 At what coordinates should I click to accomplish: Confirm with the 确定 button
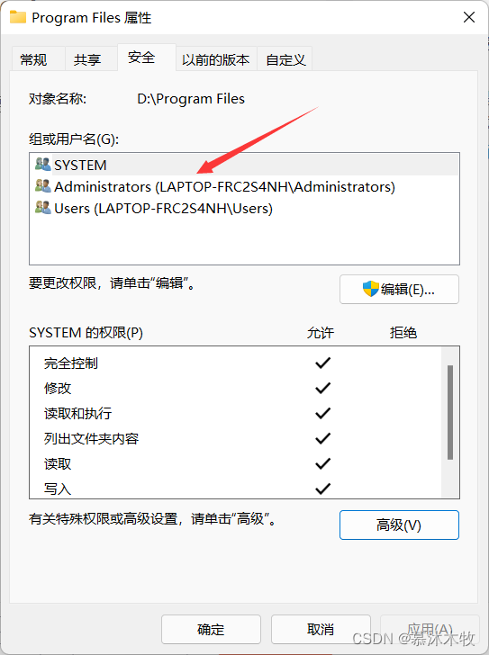click(x=211, y=629)
